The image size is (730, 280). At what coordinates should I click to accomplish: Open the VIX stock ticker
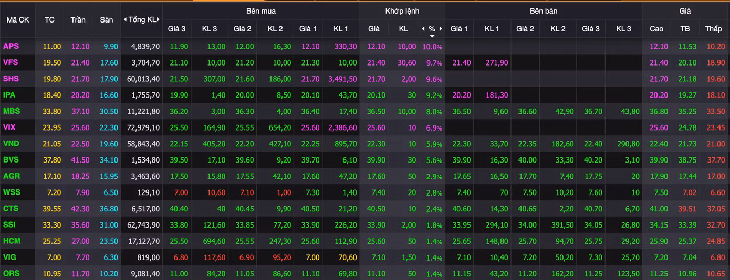coord(10,127)
